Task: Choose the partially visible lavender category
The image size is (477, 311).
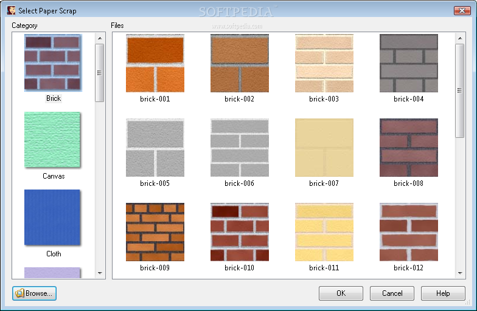Action: click(52, 273)
